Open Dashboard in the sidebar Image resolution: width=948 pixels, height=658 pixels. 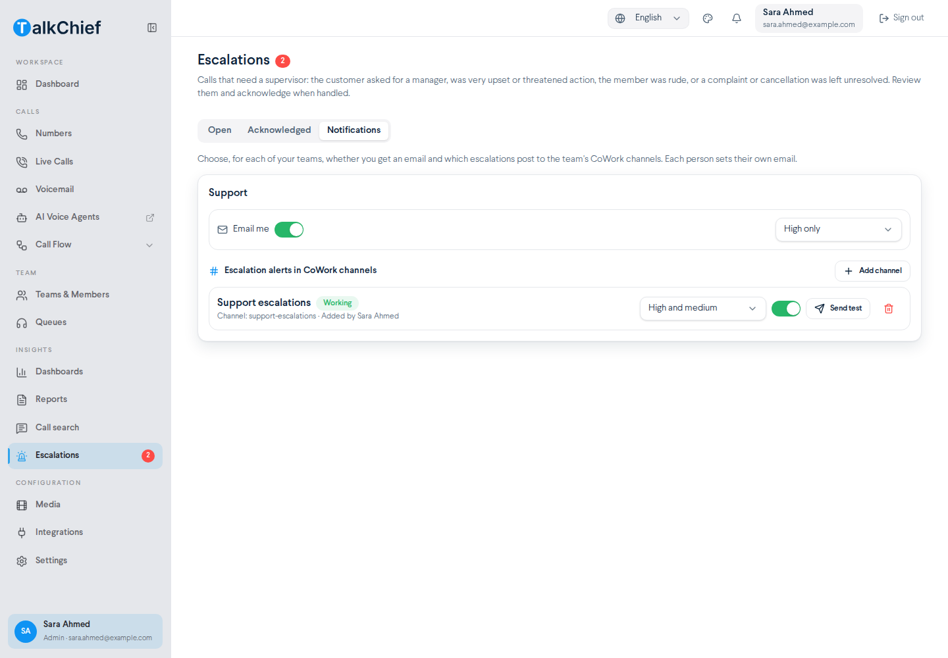86,84
